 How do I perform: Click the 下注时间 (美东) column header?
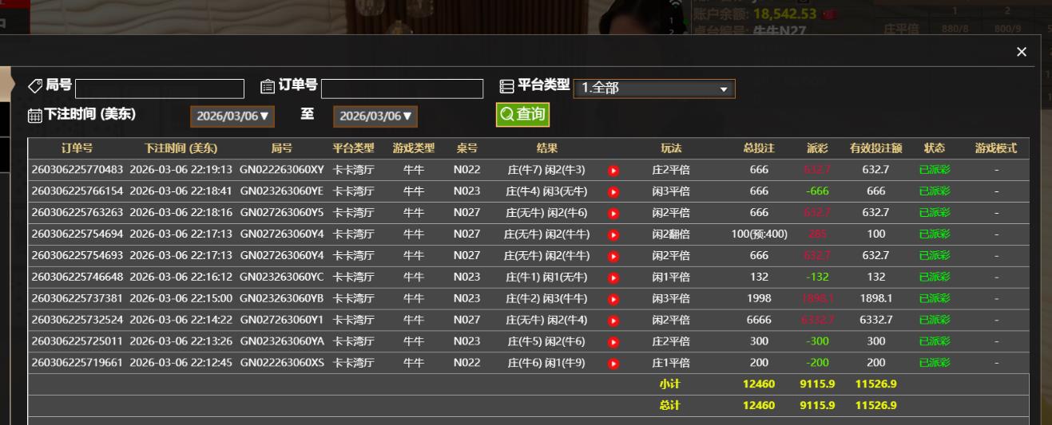181,148
